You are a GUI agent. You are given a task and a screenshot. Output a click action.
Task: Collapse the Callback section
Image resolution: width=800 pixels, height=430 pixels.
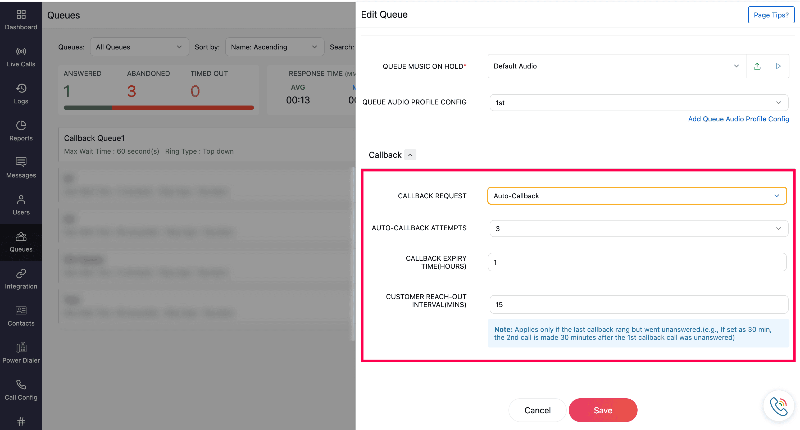click(410, 155)
